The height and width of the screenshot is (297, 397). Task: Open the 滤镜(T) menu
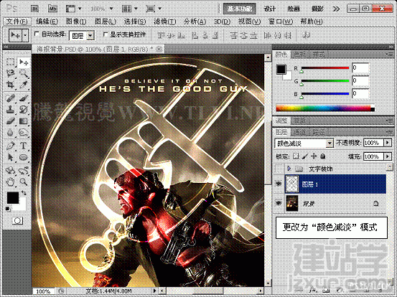(x=164, y=22)
